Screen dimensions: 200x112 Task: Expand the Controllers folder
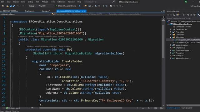tap(171, 35)
